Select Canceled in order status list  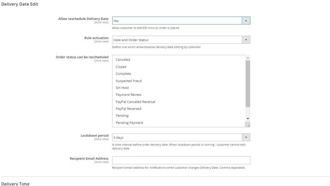123,60
